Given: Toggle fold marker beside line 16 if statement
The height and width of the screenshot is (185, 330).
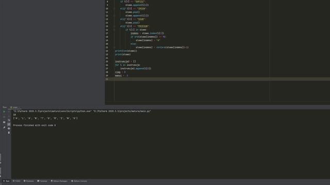Looking at the screenshot, I should (x=114, y=30).
